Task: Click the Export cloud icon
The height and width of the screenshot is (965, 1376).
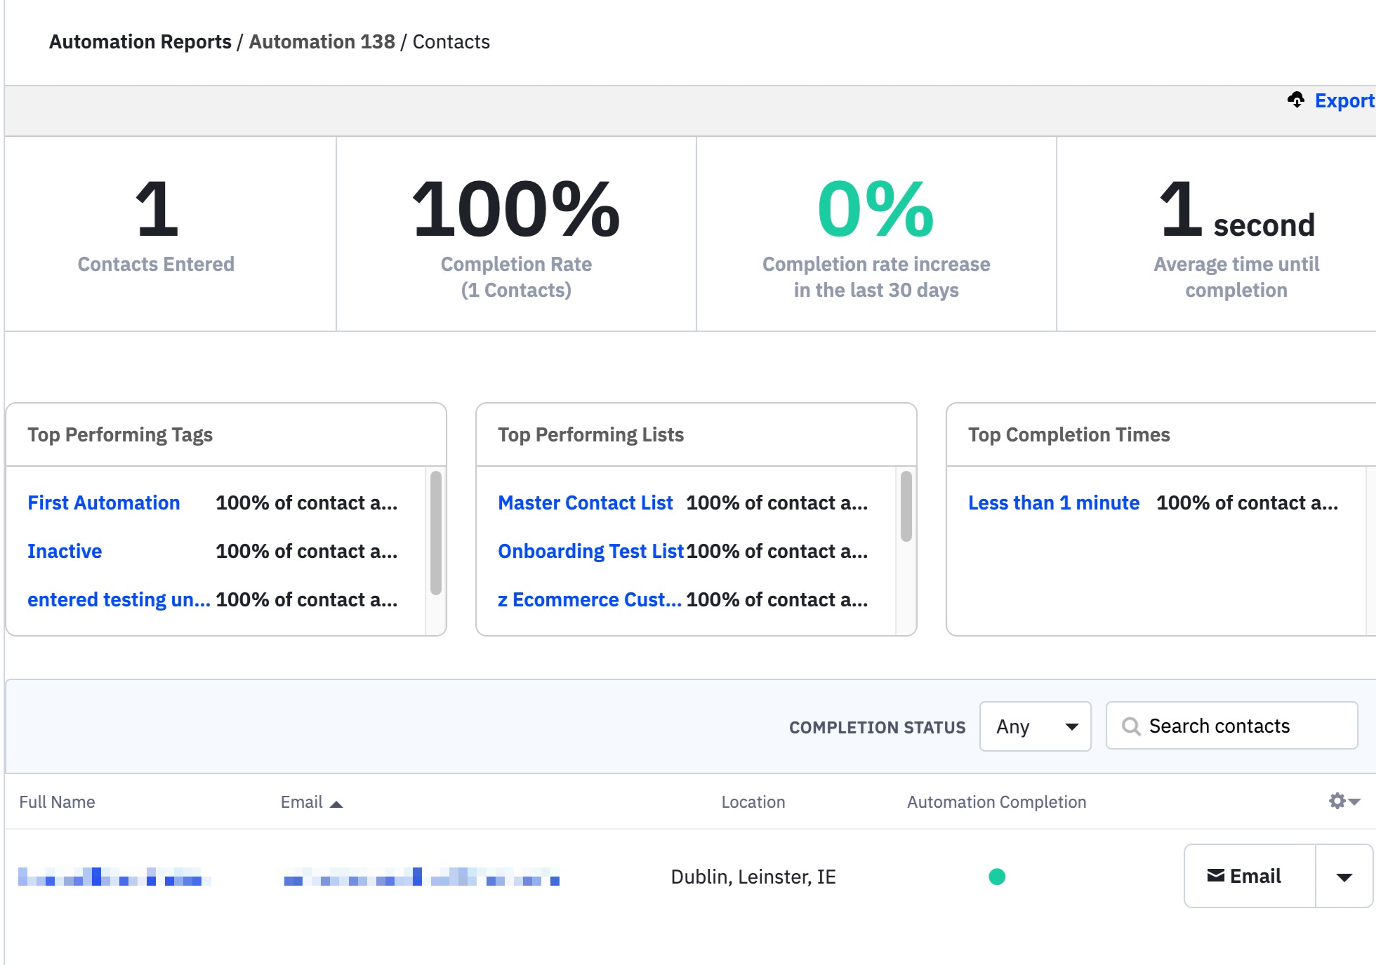Action: point(1297,100)
